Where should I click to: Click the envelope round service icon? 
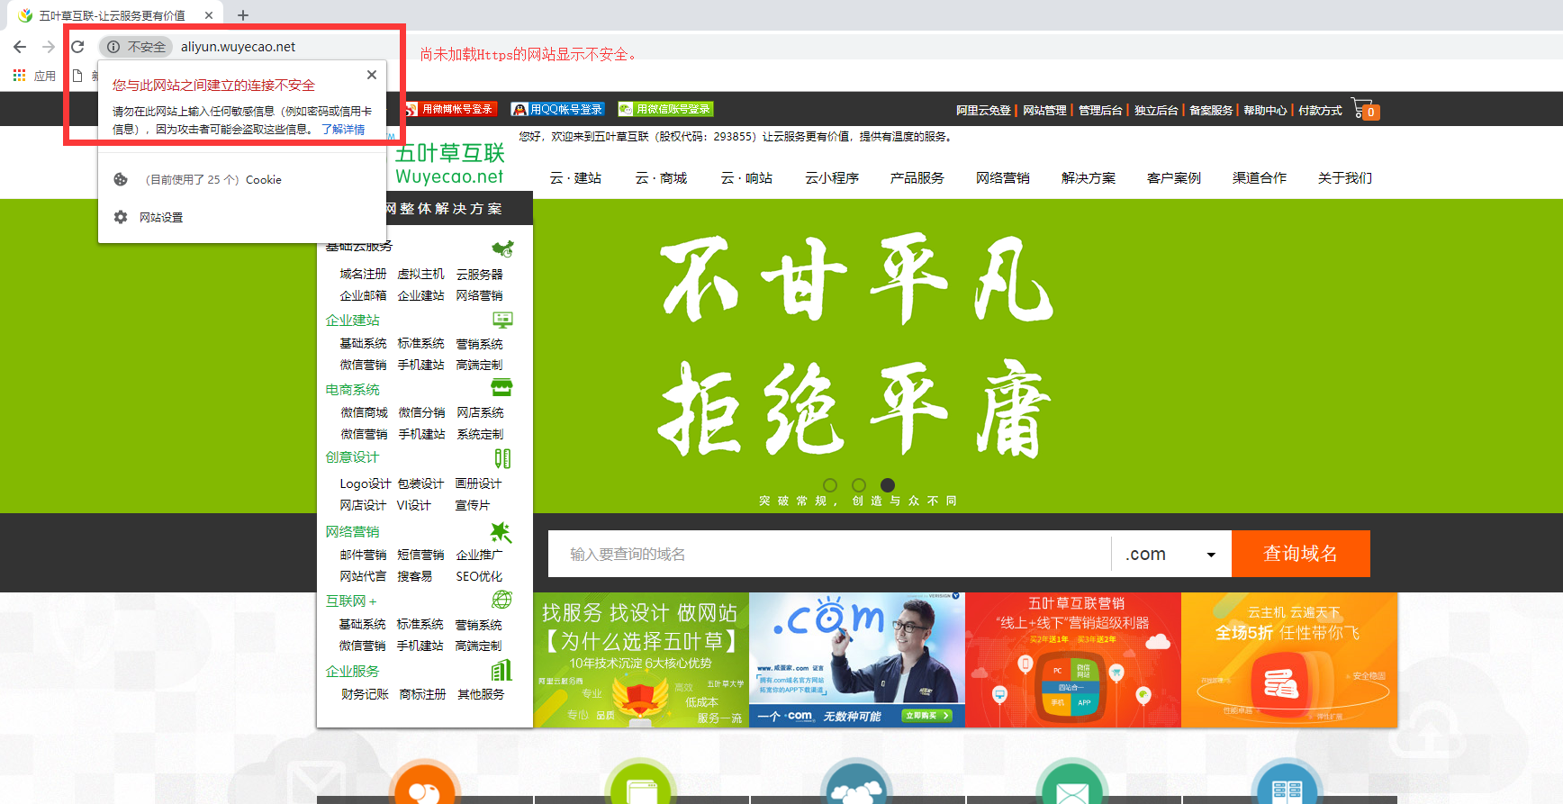(x=1072, y=782)
